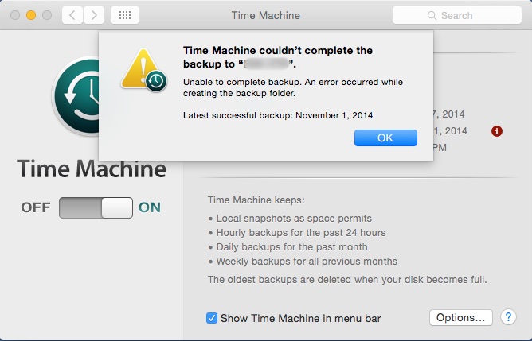532x341 pixels.
Task: Click "Hourly backups for the past 24 hours"
Action: pyautogui.click(x=301, y=233)
